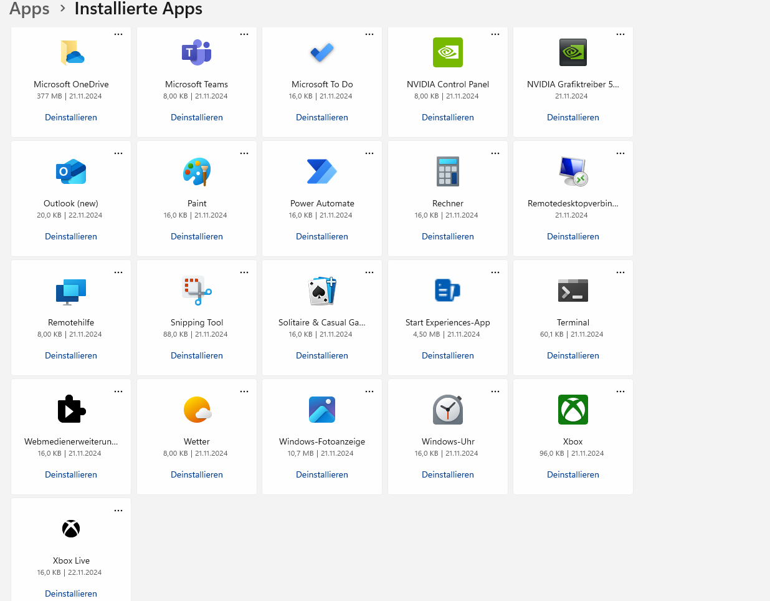Go back to Apps breadcrumb
The height and width of the screenshot is (601, 770).
tap(29, 9)
